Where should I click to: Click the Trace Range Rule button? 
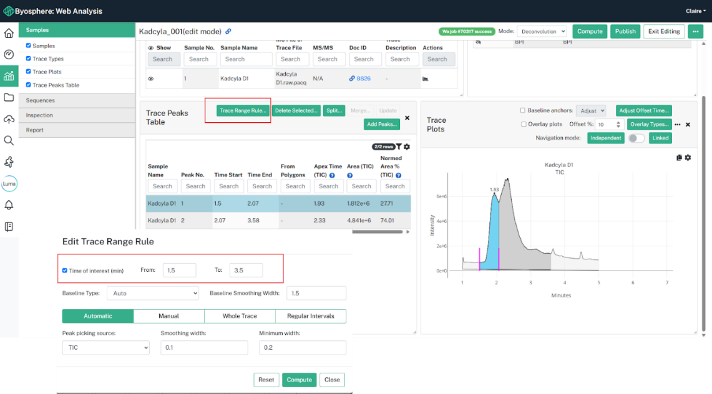[x=243, y=110]
